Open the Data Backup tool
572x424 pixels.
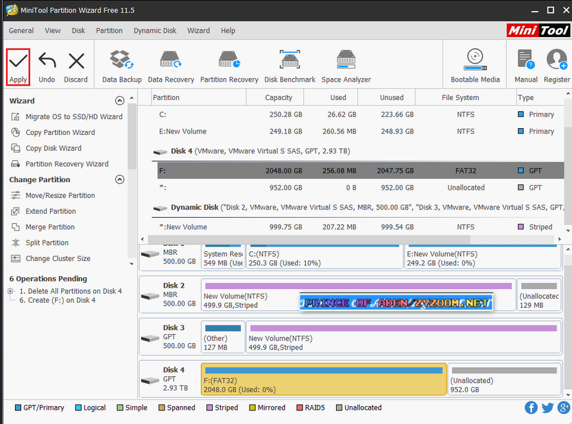122,66
